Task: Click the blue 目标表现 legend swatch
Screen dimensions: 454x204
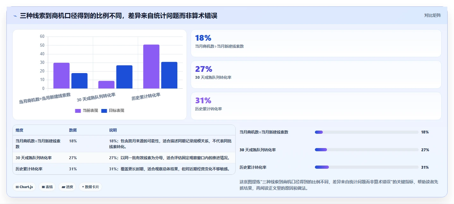Action: [x=104, y=111]
